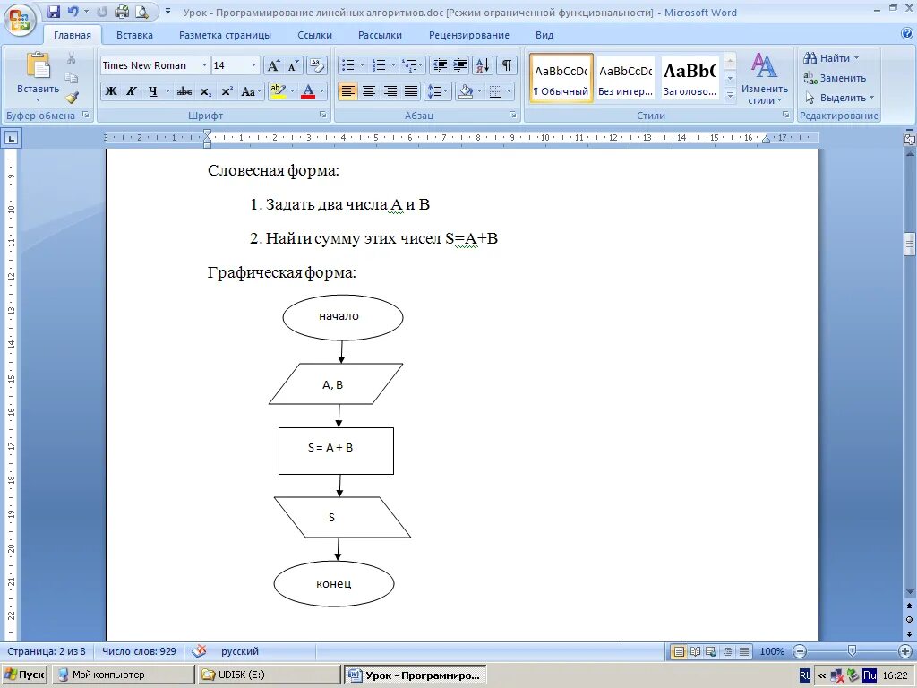Switch to Full Screen Reading view

pos(695,651)
